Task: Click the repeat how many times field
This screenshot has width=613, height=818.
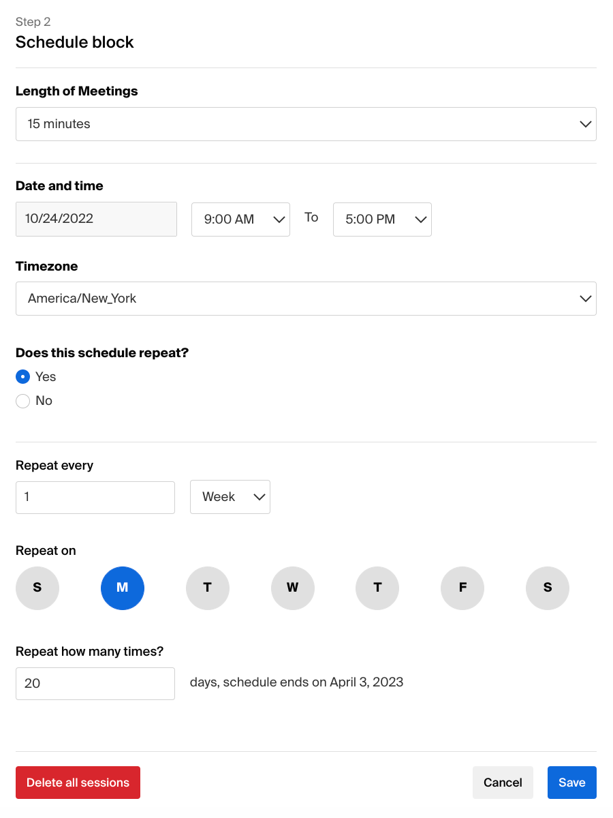Action: pos(95,683)
